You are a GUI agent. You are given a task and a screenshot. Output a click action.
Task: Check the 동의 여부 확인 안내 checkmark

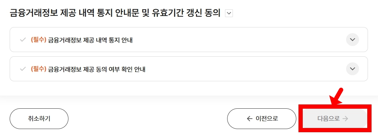[23, 69]
